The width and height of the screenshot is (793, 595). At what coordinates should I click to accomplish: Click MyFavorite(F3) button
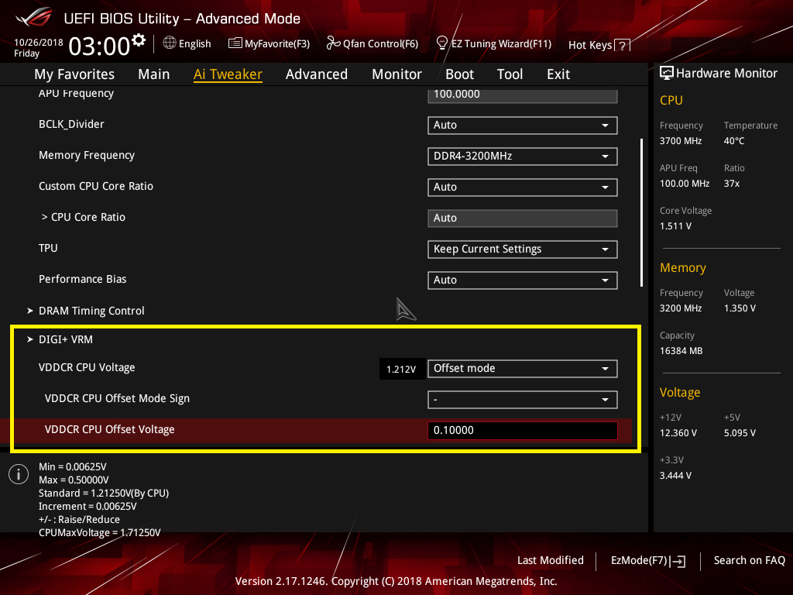click(277, 44)
